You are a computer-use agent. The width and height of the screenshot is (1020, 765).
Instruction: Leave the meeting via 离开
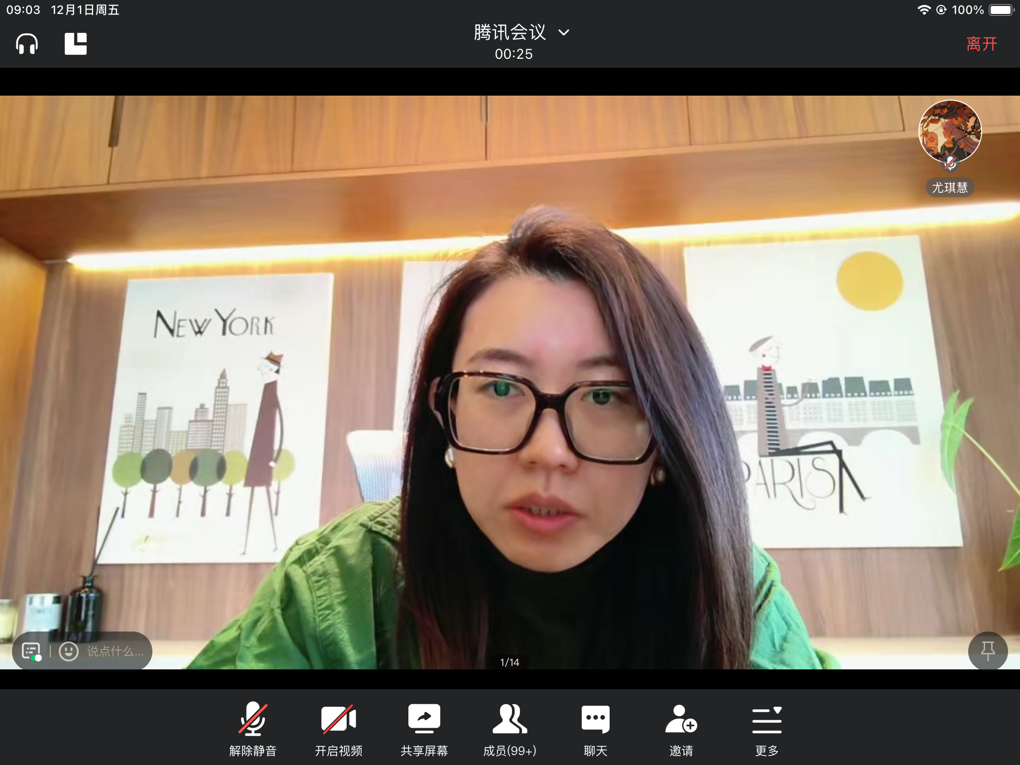pyautogui.click(x=981, y=44)
